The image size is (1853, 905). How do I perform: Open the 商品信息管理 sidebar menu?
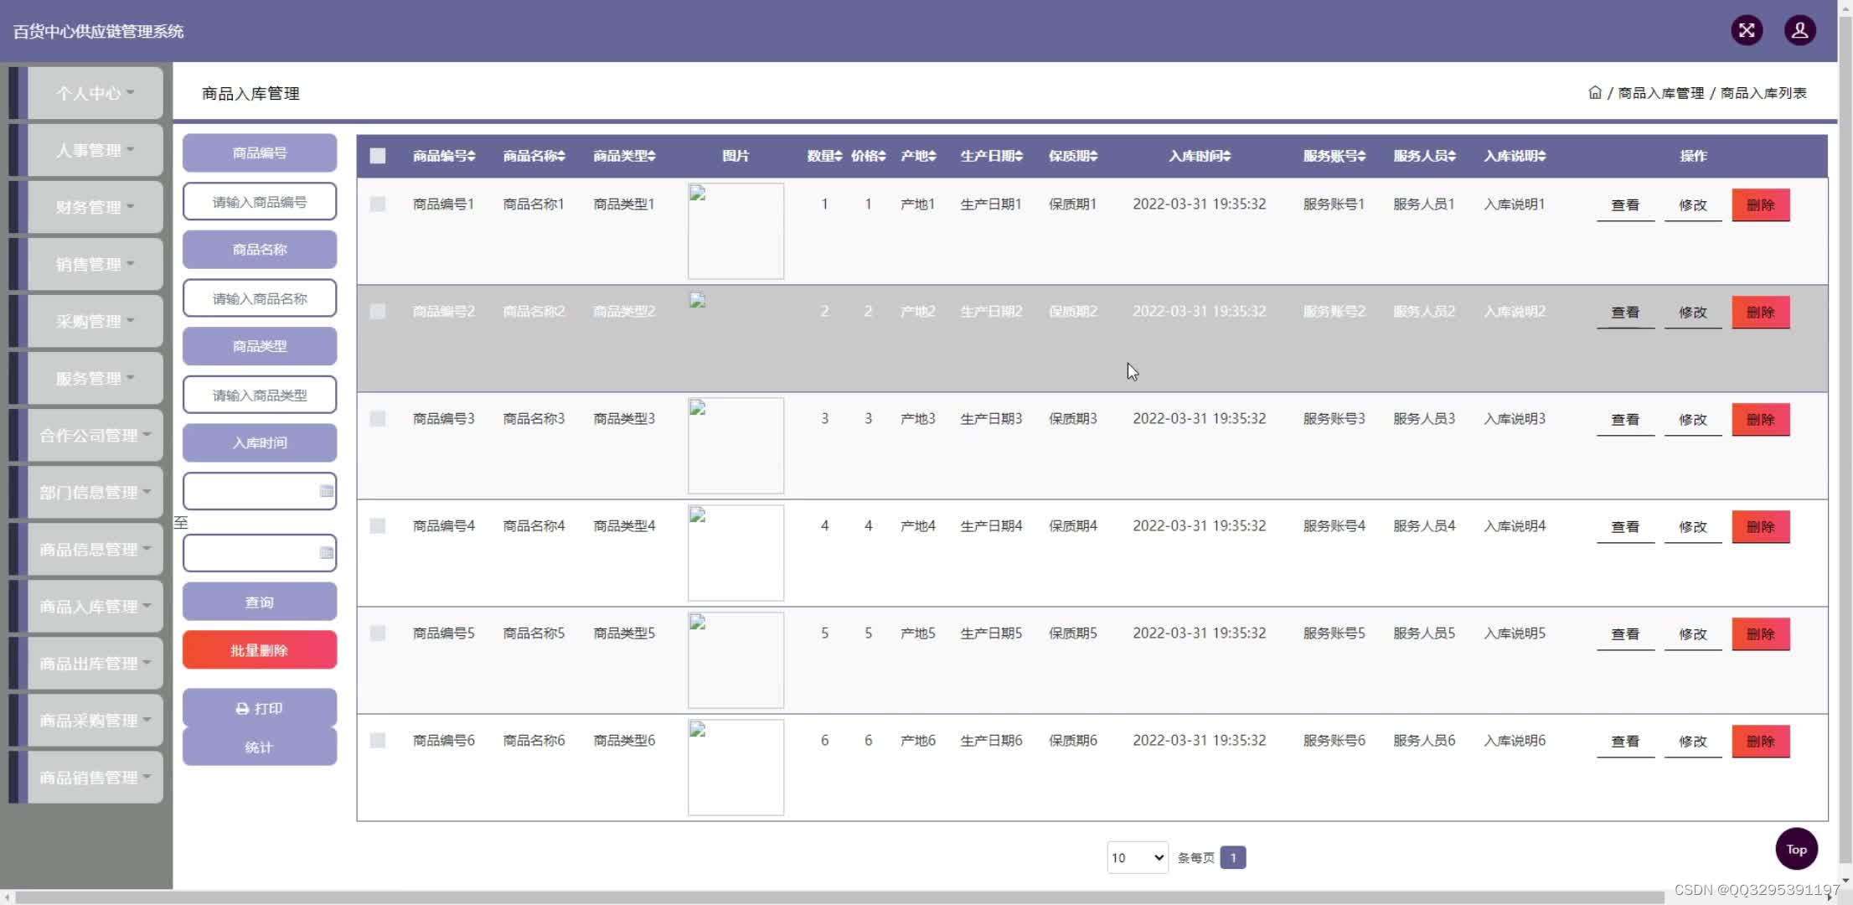(x=95, y=549)
